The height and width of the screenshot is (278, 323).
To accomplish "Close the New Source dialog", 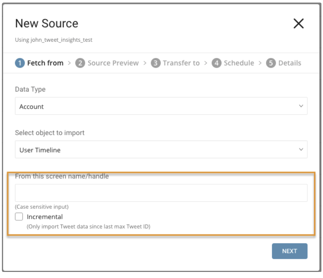I will click(298, 24).
